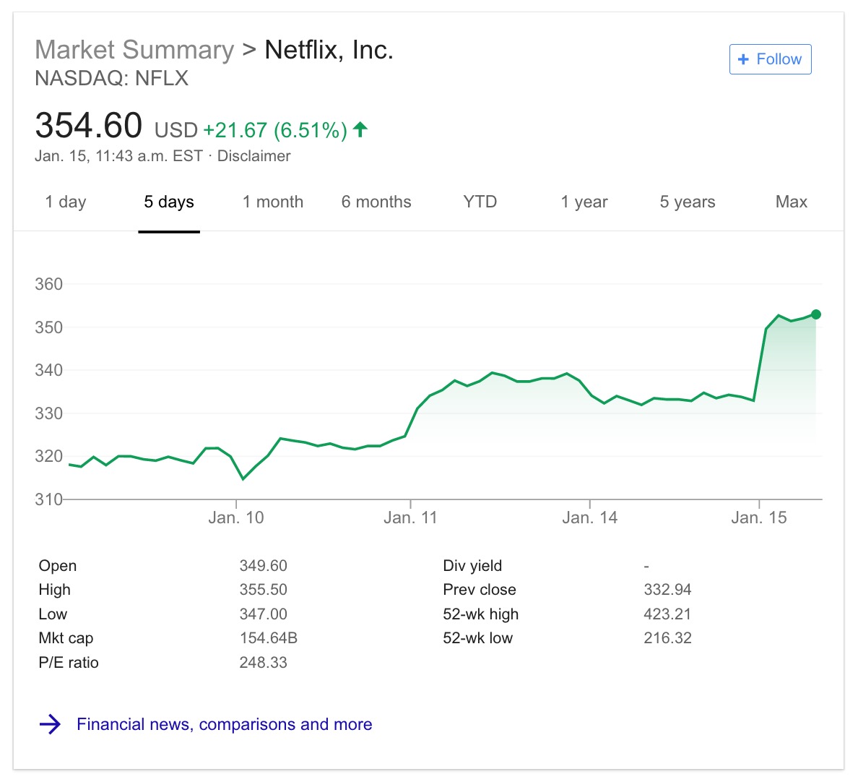View the 1 year chart tab
858x782 pixels.
pyautogui.click(x=584, y=202)
